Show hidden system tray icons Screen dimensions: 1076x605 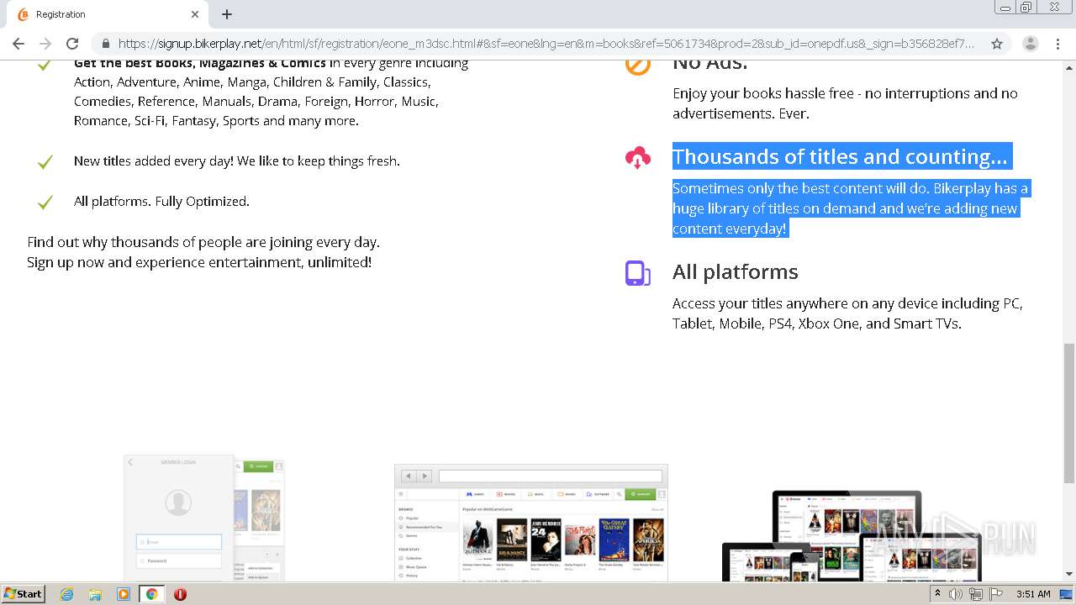937,594
